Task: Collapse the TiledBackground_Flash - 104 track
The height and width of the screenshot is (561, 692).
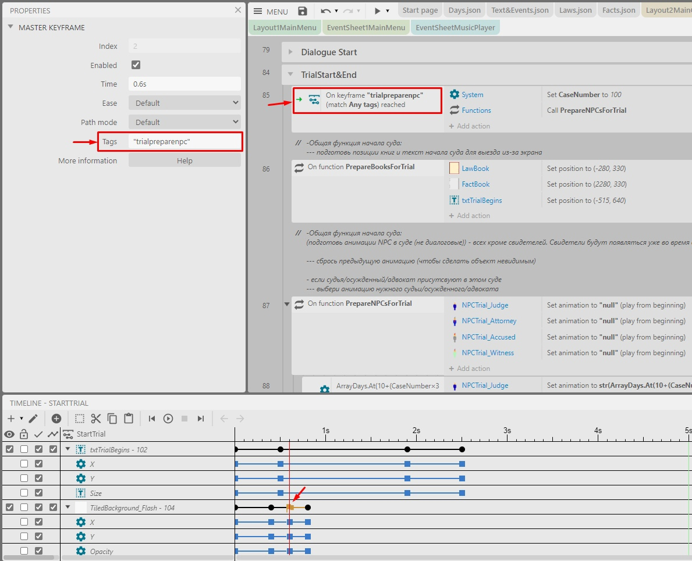Action: pos(68,508)
